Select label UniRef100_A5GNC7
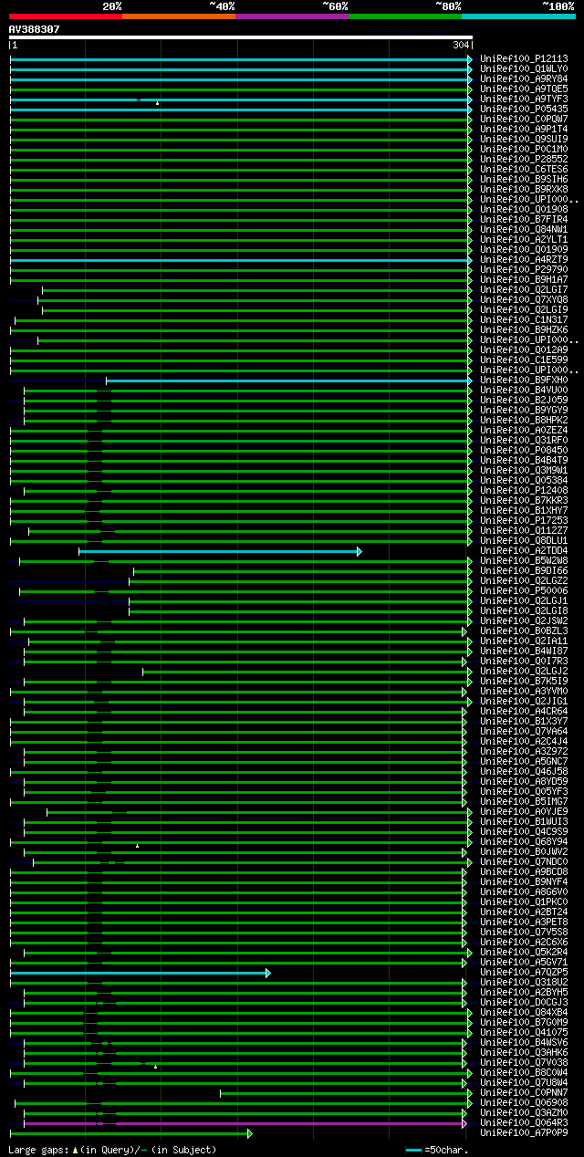This screenshot has width=584, height=1157. click(524, 761)
